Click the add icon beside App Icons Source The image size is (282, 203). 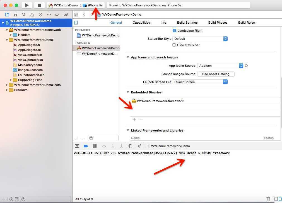[x=246, y=66]
